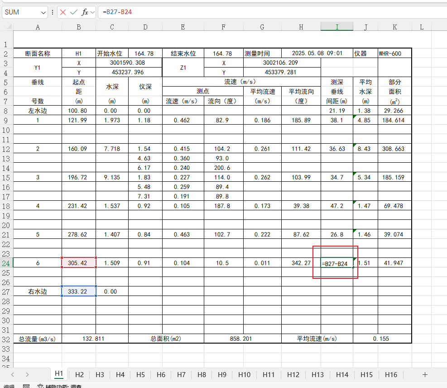
Task: Select column header I
Action: [x=337, y=27]
